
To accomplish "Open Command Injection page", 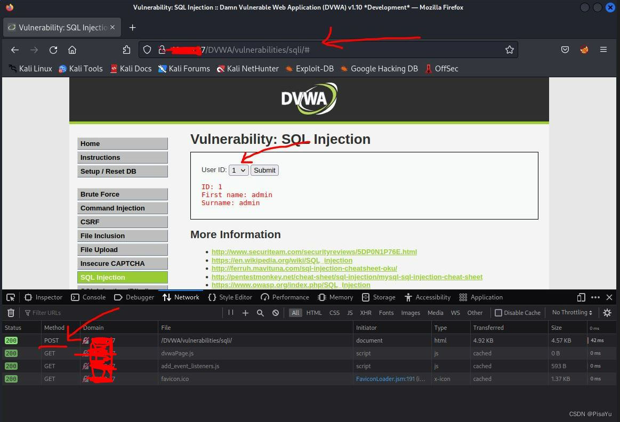I will (123, 208).
